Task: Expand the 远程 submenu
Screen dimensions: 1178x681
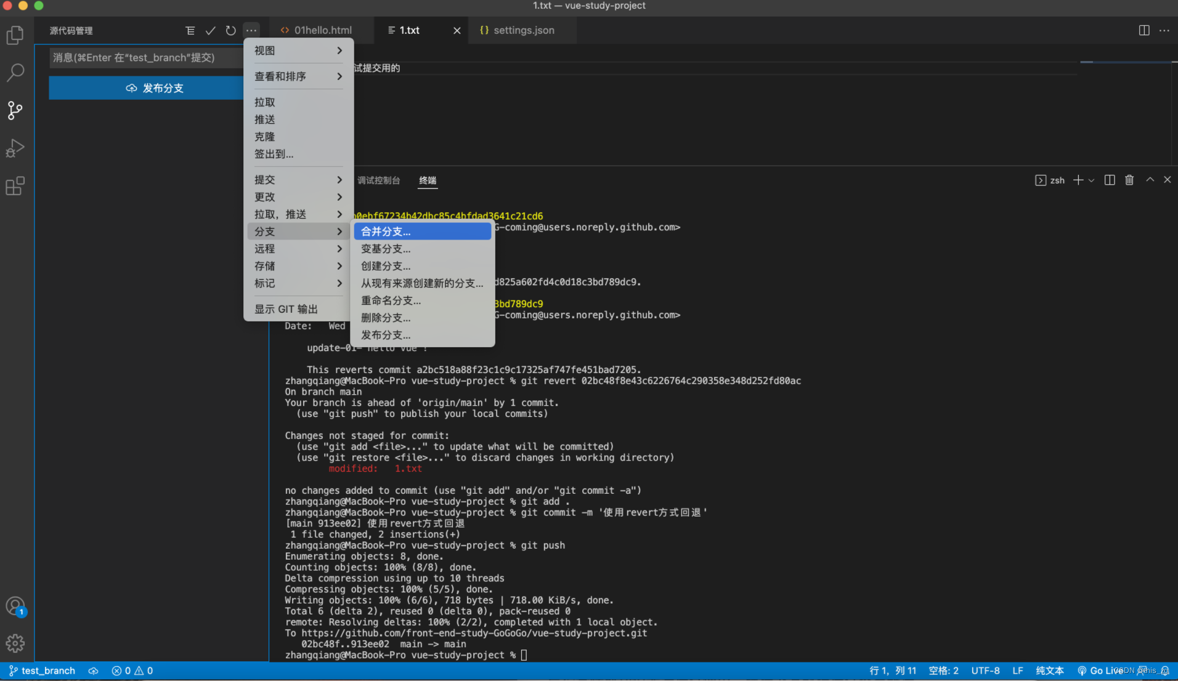Action: 299,249
